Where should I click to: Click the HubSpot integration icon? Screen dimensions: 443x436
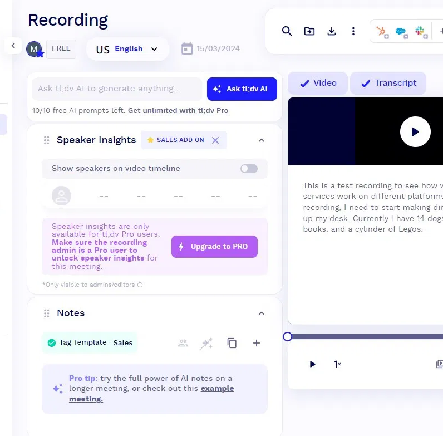[x=382, y=32]
